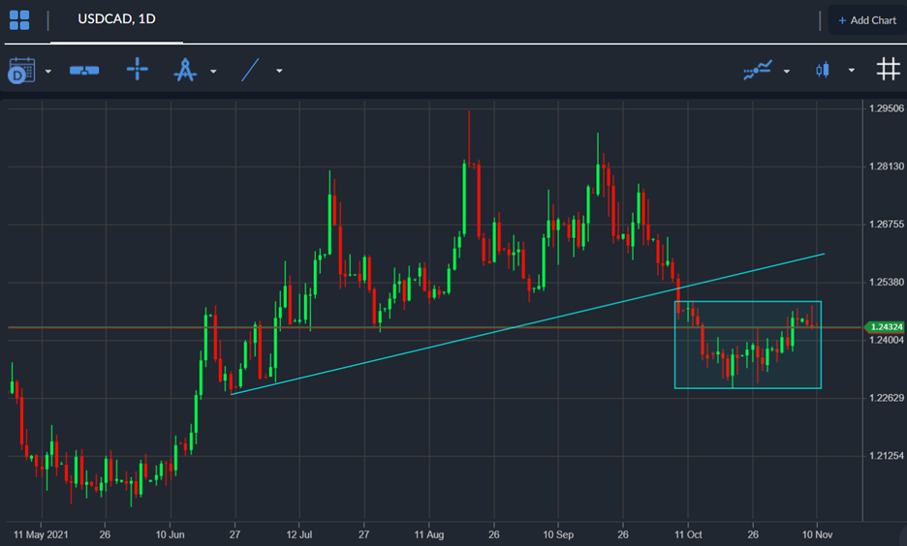Click the 12 Jul date label

click(299, 534)
